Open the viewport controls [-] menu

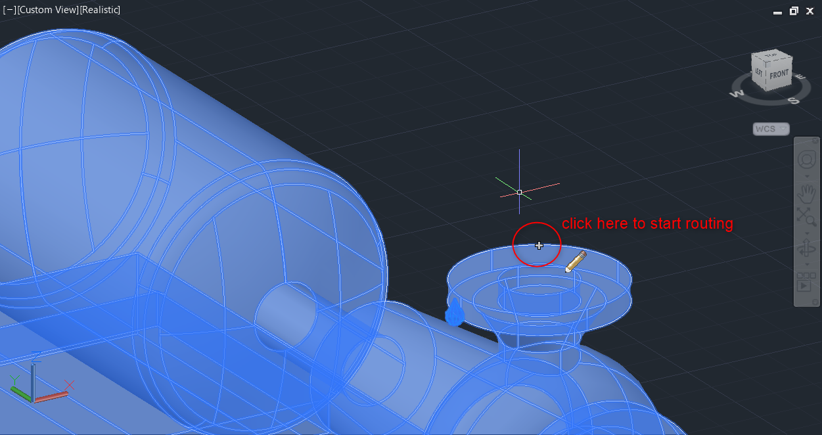pos(9,10)
